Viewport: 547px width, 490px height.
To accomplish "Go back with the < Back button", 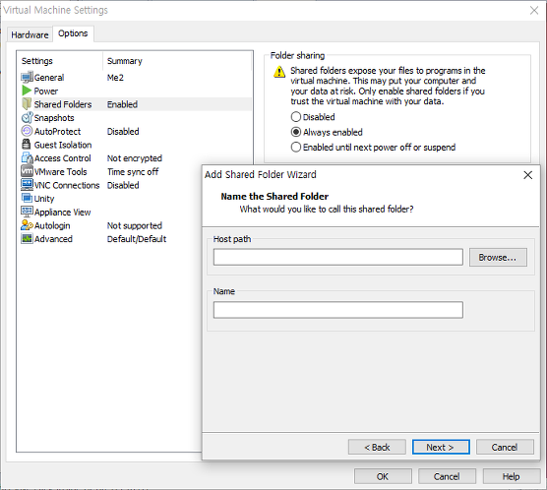I will point(377,447).
